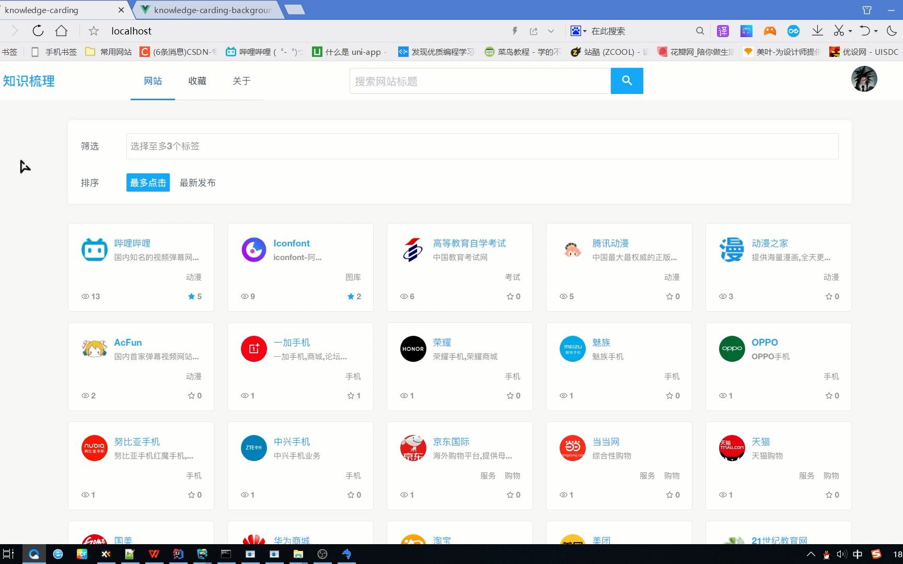Toggle favorite star on 腾讯动漫 card
The height and width of the screenshot is (564, 903).
[x=669, y=296]
